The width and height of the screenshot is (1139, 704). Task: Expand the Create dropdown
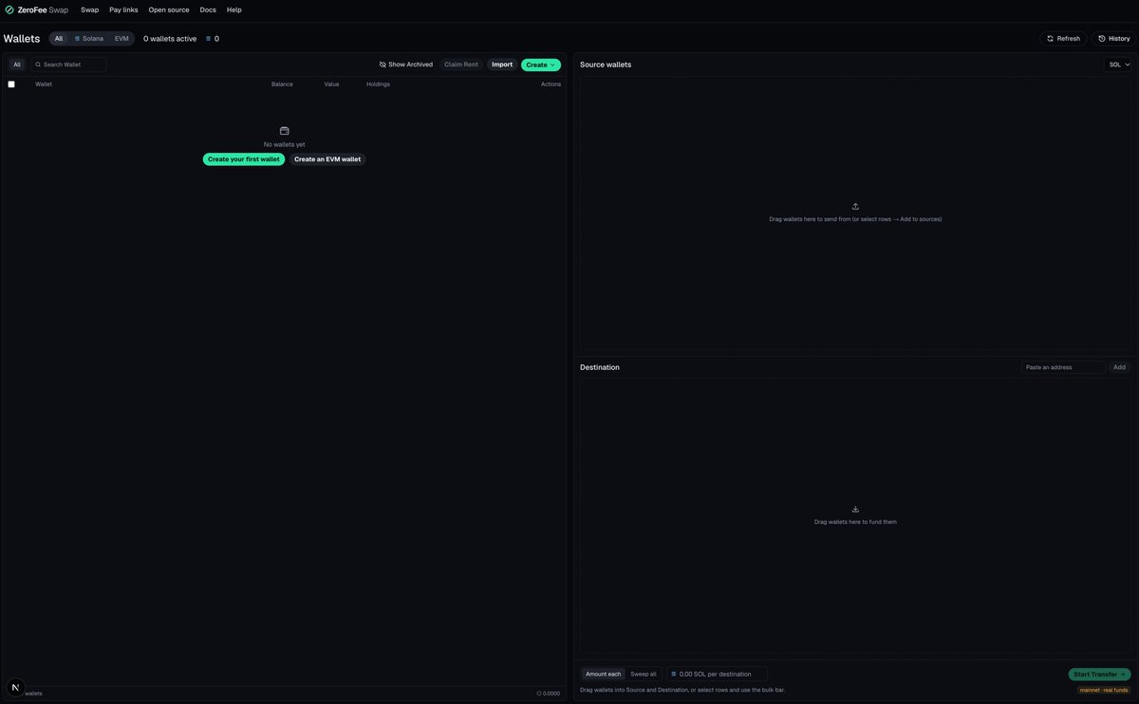pos(541,65)
